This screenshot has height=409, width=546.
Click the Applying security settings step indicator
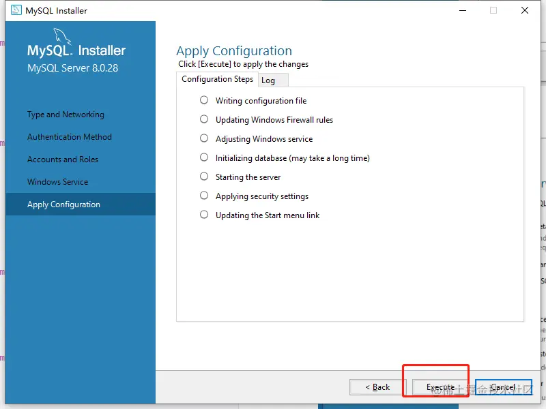[204, 196]
